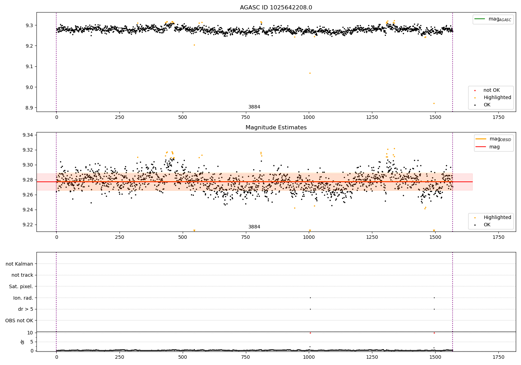Viewport: 521px width, 365px height.
Task: Click the '750' x tick under the bottom plot
Action: tap(246, 357)
